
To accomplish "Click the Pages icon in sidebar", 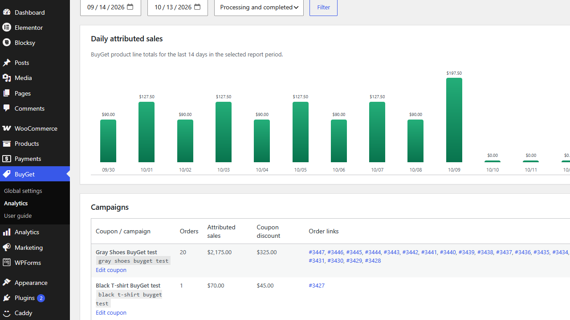I will [x=7, y=93].
